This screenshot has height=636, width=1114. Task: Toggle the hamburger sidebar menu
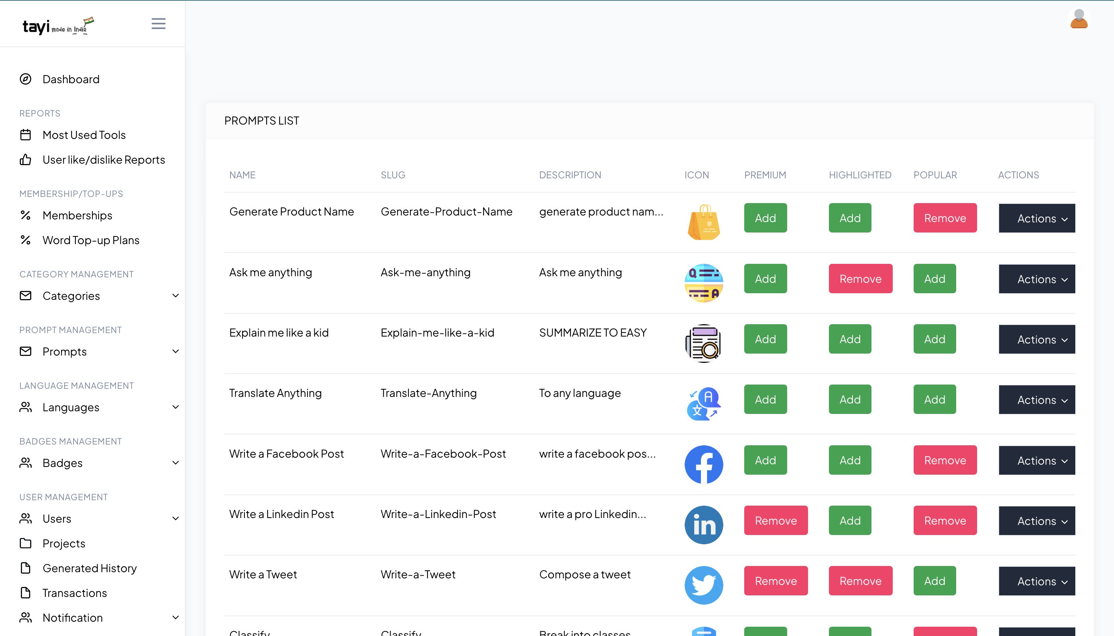(x=159, y=24)
